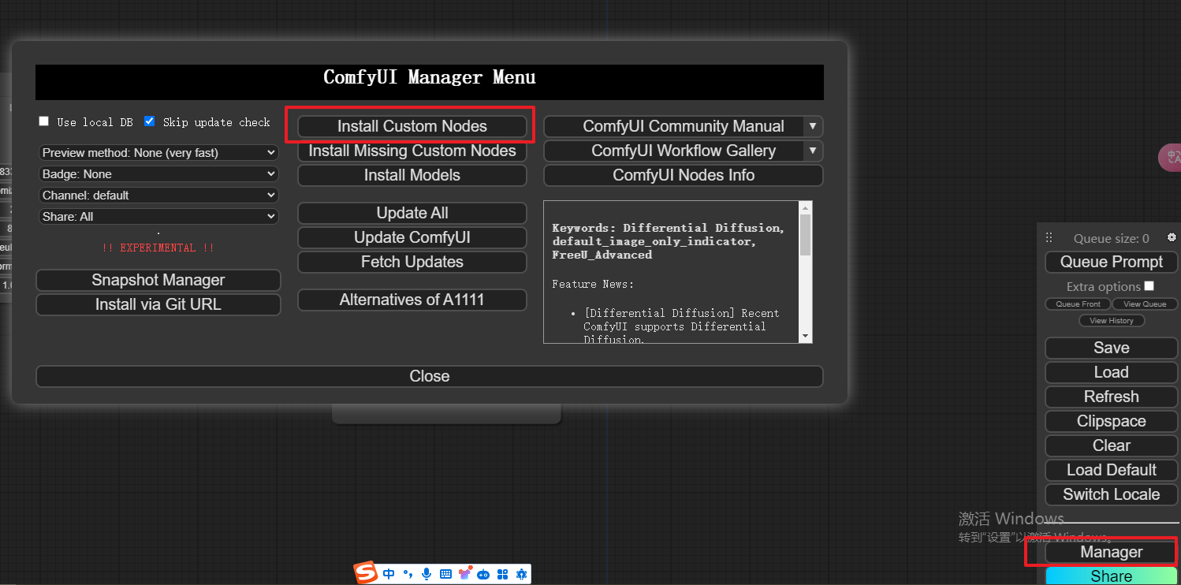Click Switch Locale button
The width and height of the screenshot is (1181, 585).
[x=1112, y=494]
